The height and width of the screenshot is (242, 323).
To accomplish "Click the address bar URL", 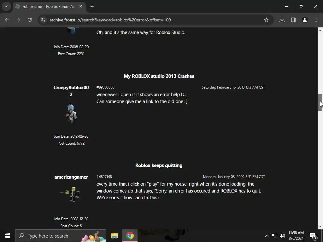I will pos(110,20).
